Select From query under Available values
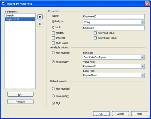The image size is (151, 119). (53, 62)
